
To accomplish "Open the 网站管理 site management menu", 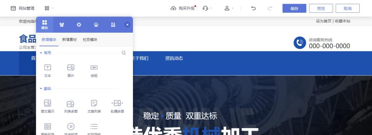I will [22, 8].
